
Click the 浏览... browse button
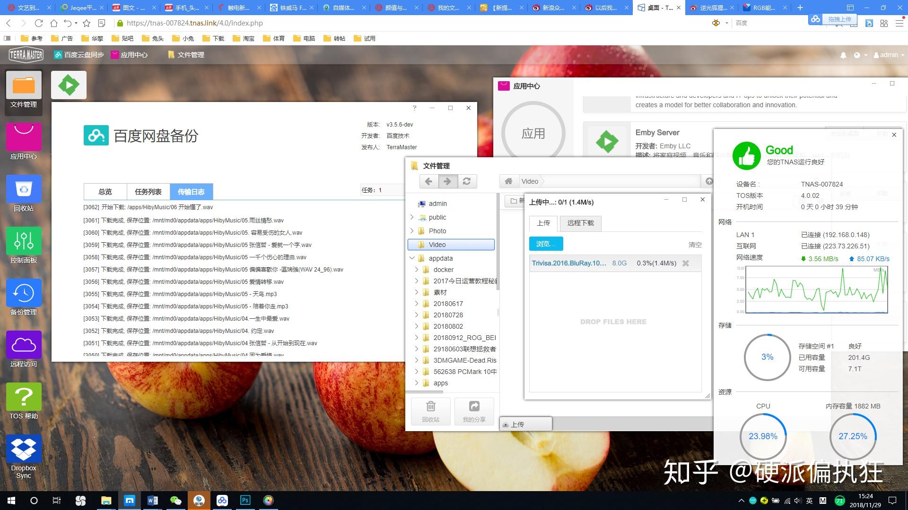pyautogui.click(x=546, y=244)
